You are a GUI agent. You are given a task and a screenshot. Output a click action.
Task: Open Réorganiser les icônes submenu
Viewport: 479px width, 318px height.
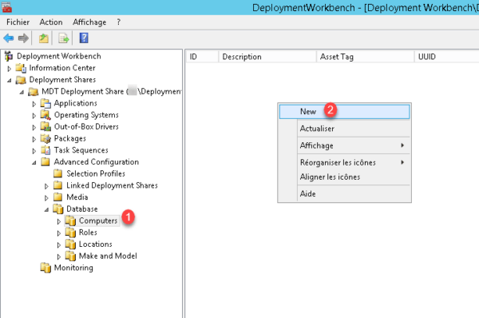click(344, 162)
